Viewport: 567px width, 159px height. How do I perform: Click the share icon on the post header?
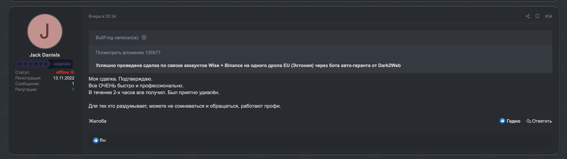coord(528,16)
